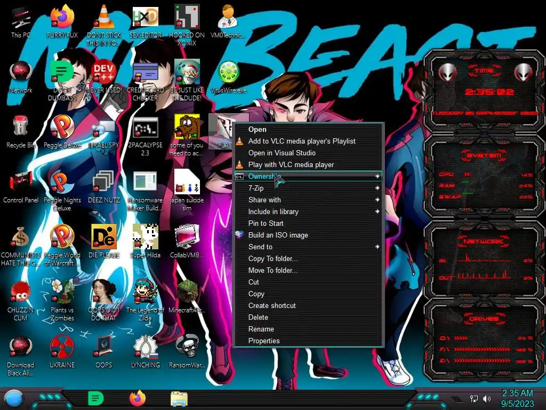Select the VirusWire.exe lime icon
Image resolution: width=546 pixels, height=410 pixels.
click(x=228, y=77)
